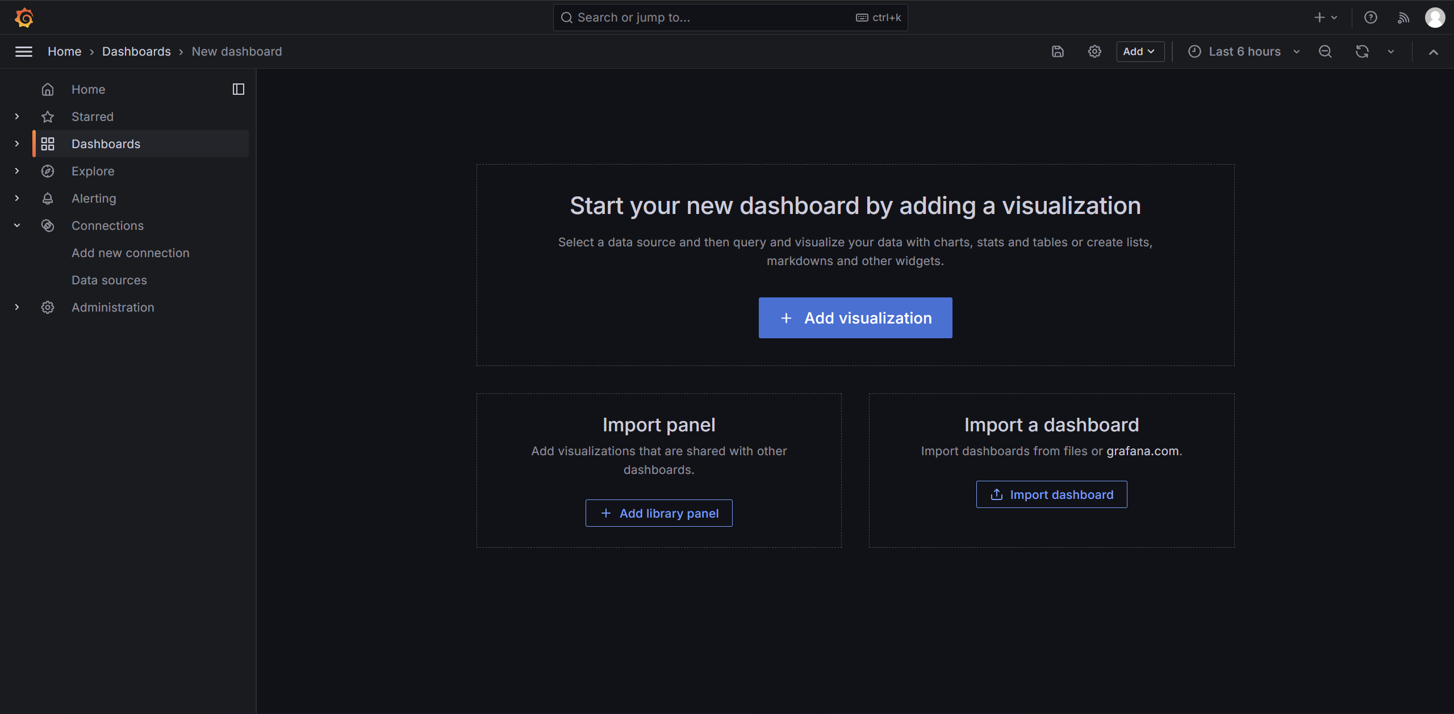Open the help question-mark icon

point(1371,18)
